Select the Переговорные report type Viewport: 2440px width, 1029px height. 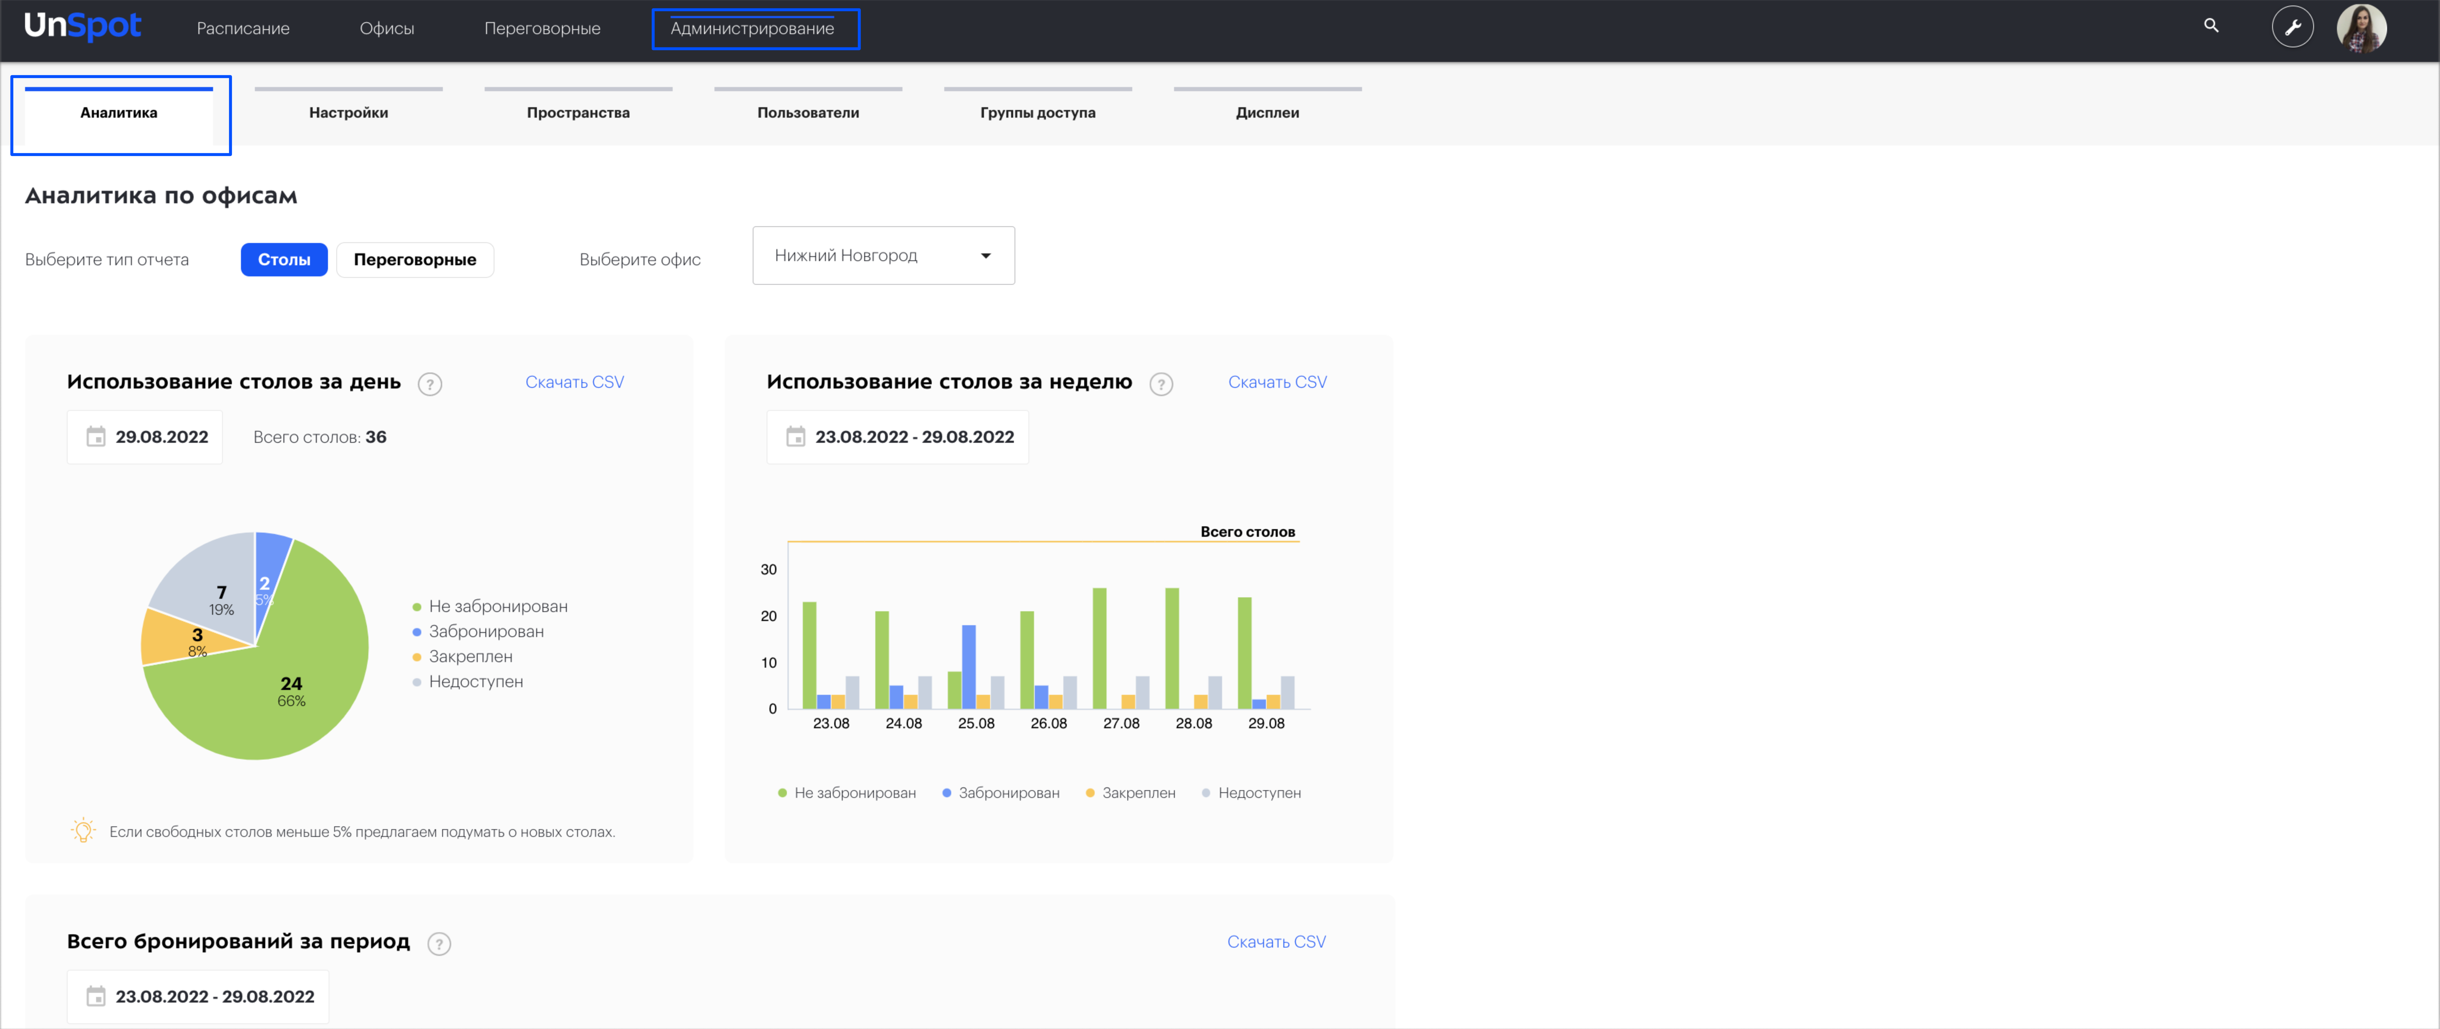click(x=415, y=259)
